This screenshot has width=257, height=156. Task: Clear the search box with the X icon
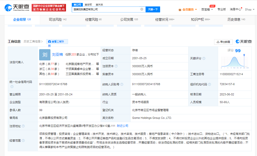(142, 9)
